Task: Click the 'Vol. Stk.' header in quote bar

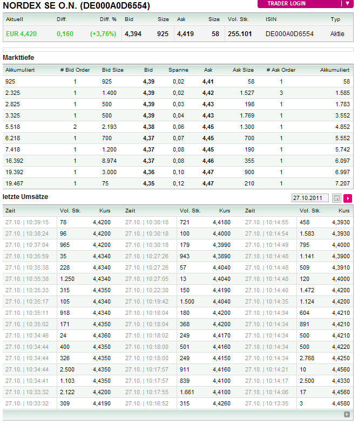Action: [x=238, y=19]
